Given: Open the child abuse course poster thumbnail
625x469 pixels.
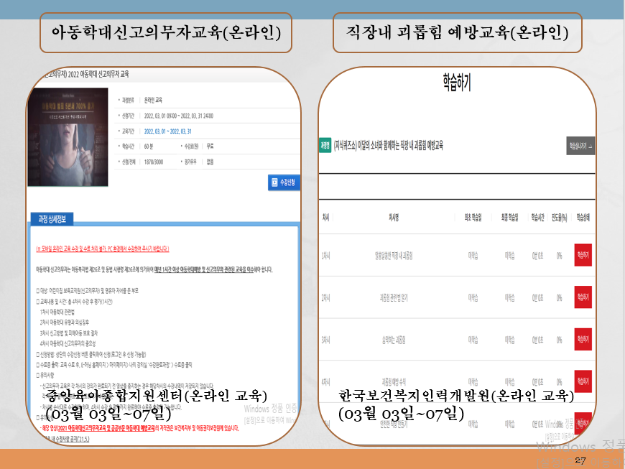Looking at the screenshot, I should (68, 136).
